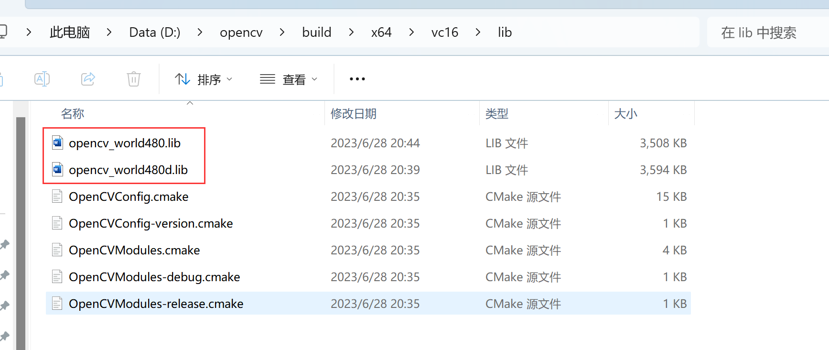This screenshot has height=350, width=829.
Task: Select the opencv_world480d.lib file icon
Action: point(57,169)
